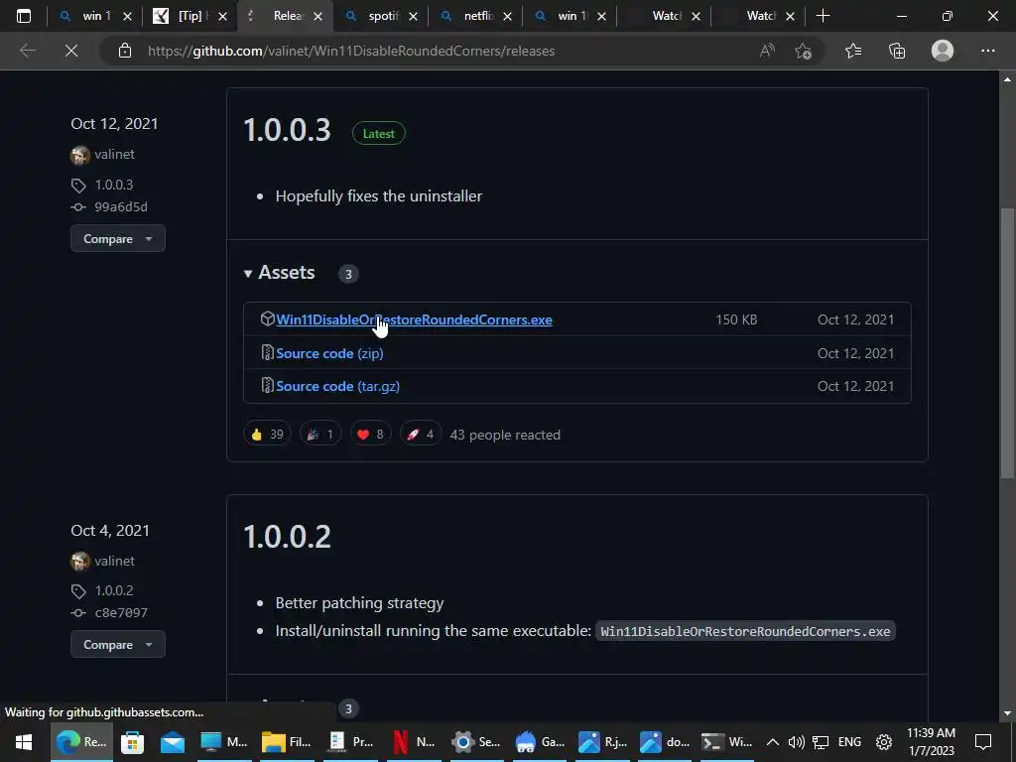React with thumbs up (39)

[x=267, y=435]
